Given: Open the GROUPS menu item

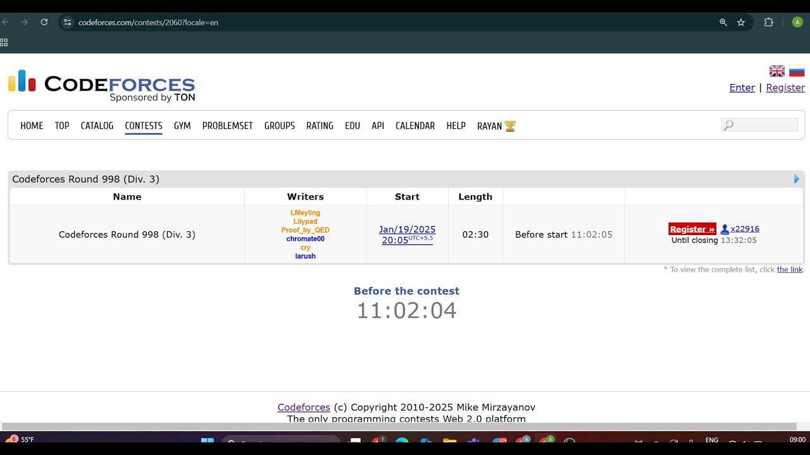Looking at the screenshot, I should 280,126.
